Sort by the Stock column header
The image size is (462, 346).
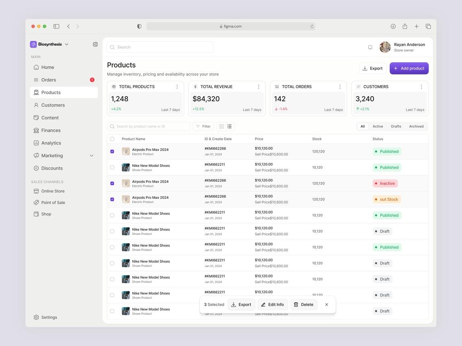tap(317, 139)
